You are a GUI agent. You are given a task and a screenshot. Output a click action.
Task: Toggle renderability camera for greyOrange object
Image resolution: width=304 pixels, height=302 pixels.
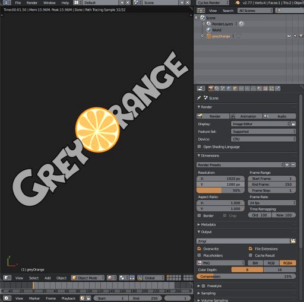(301, 36)
